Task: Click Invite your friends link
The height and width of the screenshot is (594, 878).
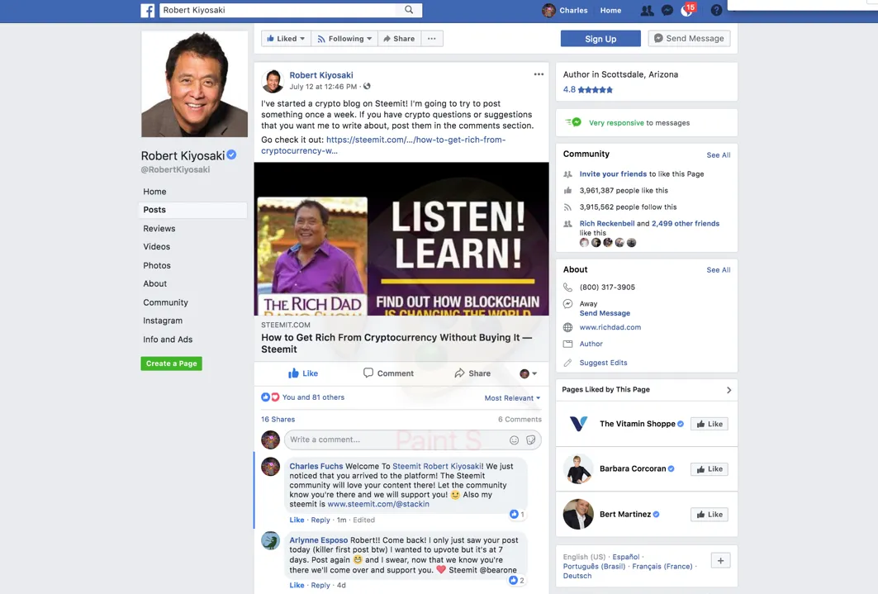Action: [x=613, y=174]
